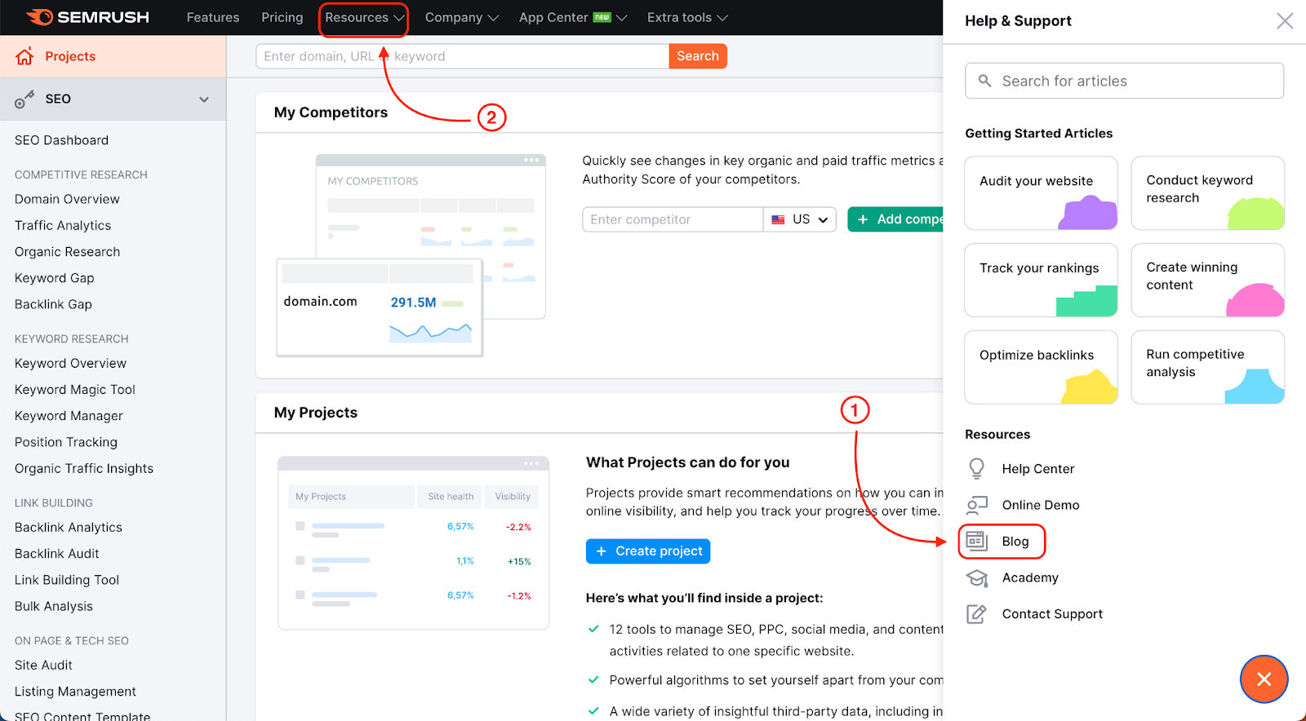
Task: Click the SEO key icon
Action: (24, 100)
